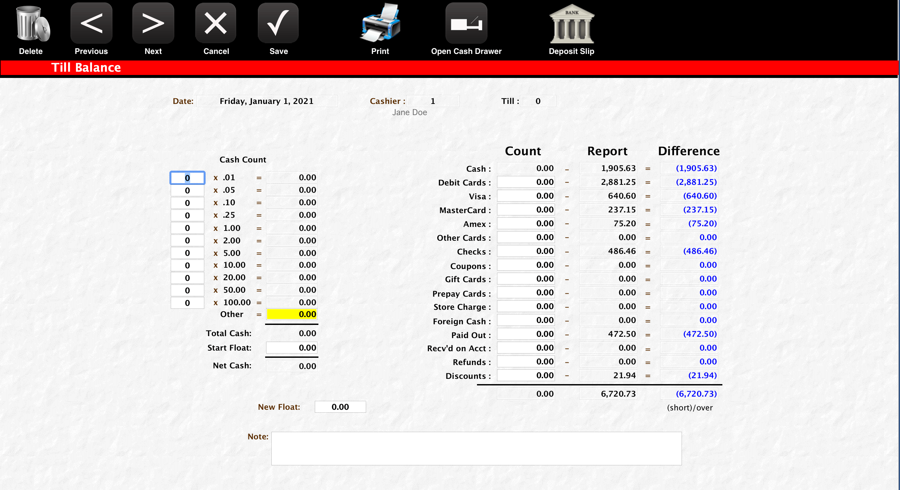This screenshot has width=900, height=490.
Task: Open the bank Deposit Slip
Action: click(x=571, y=24)
